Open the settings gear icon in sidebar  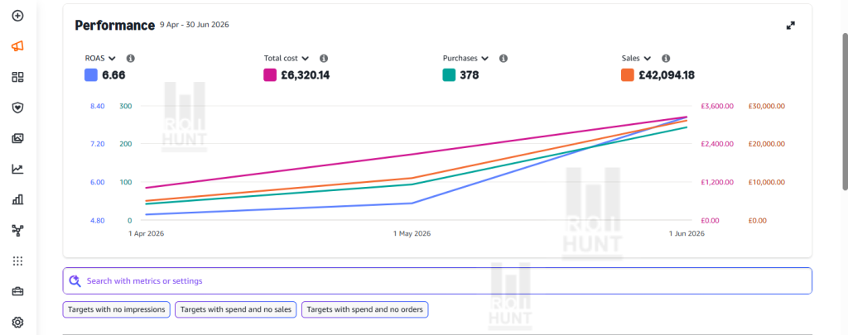17,323
